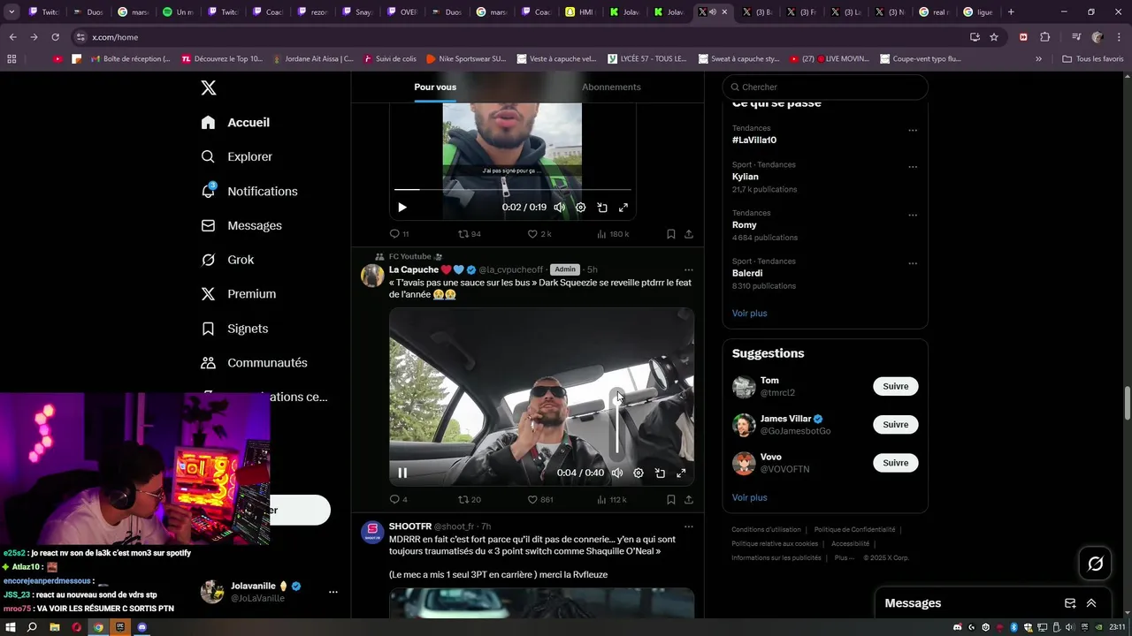Switch to the Pour vous tab

(x=435, y=87)
